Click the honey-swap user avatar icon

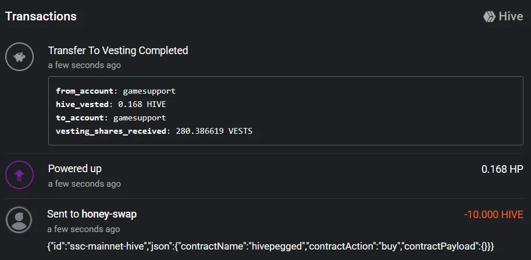pos(19,220)
